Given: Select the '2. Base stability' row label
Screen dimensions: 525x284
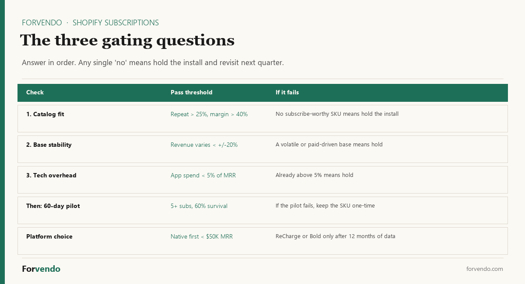Looking at the screenshot, I should coord(49,145).
